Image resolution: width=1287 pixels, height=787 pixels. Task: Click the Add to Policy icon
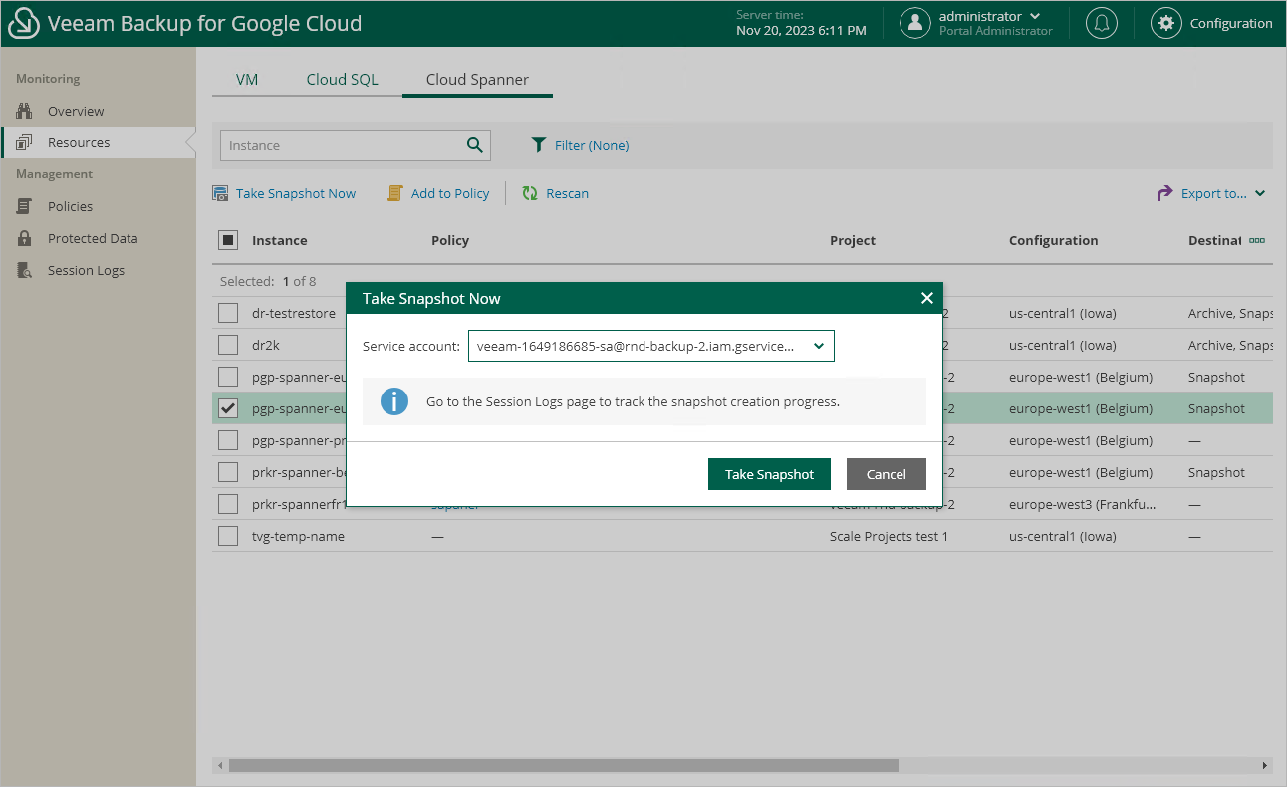click(395, 193)
